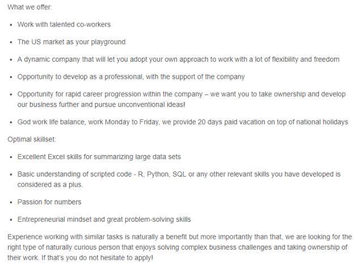This screenshot has width=363, height=270.
Task: Click 'do not hesitate to apply!' text
Action: tap(116, 258)
